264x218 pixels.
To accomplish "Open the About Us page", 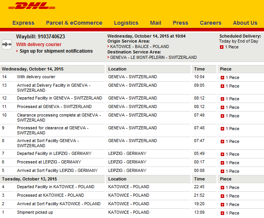I will click(245, 23).
